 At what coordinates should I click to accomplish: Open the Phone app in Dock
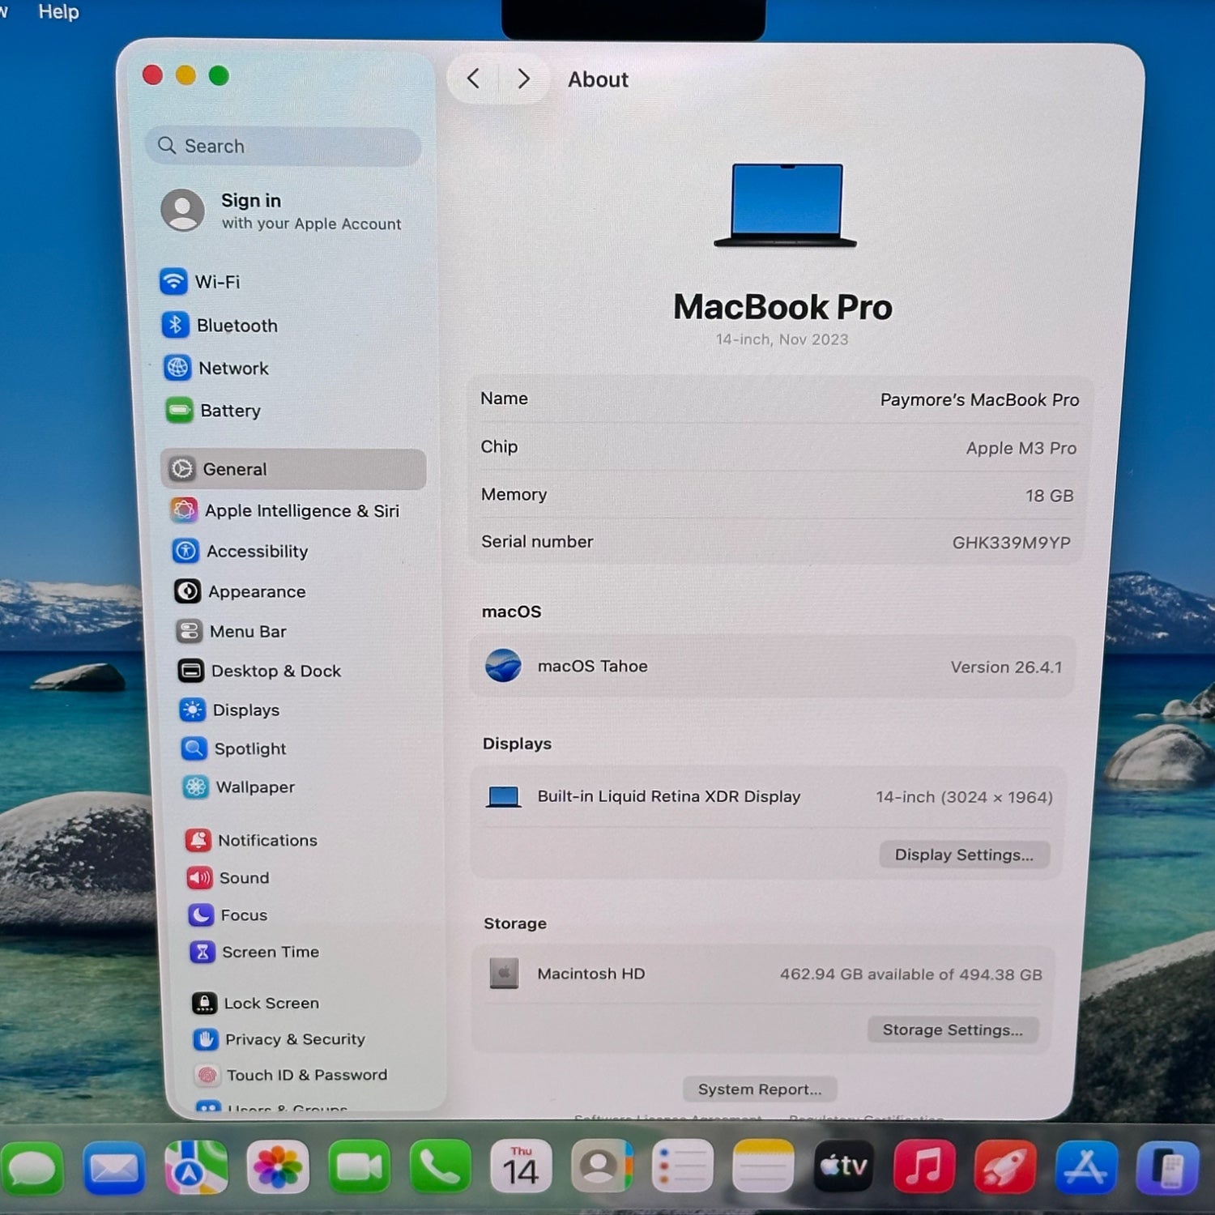(x=440, y=1167)
